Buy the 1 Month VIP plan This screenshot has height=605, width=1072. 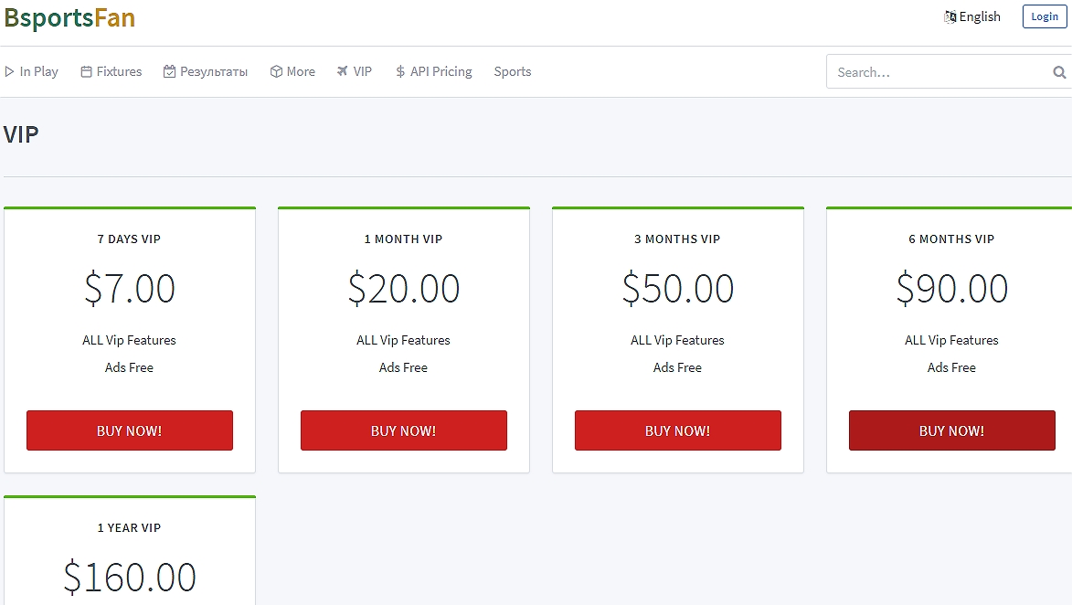[403, 430]
